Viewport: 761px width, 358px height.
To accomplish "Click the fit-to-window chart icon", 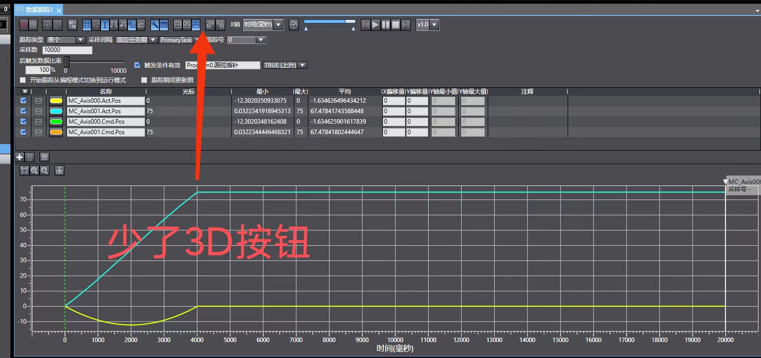I will 24,171.
